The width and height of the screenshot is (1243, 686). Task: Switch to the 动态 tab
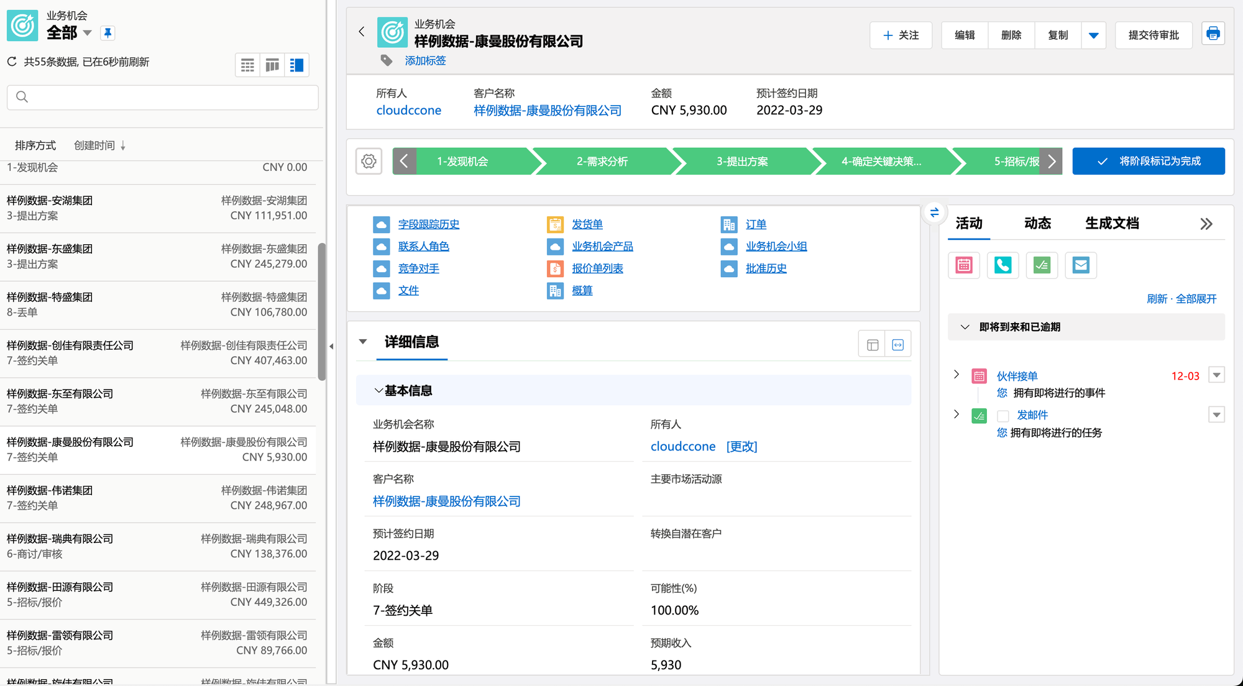pyautogui.click(x=1037, y=224)
